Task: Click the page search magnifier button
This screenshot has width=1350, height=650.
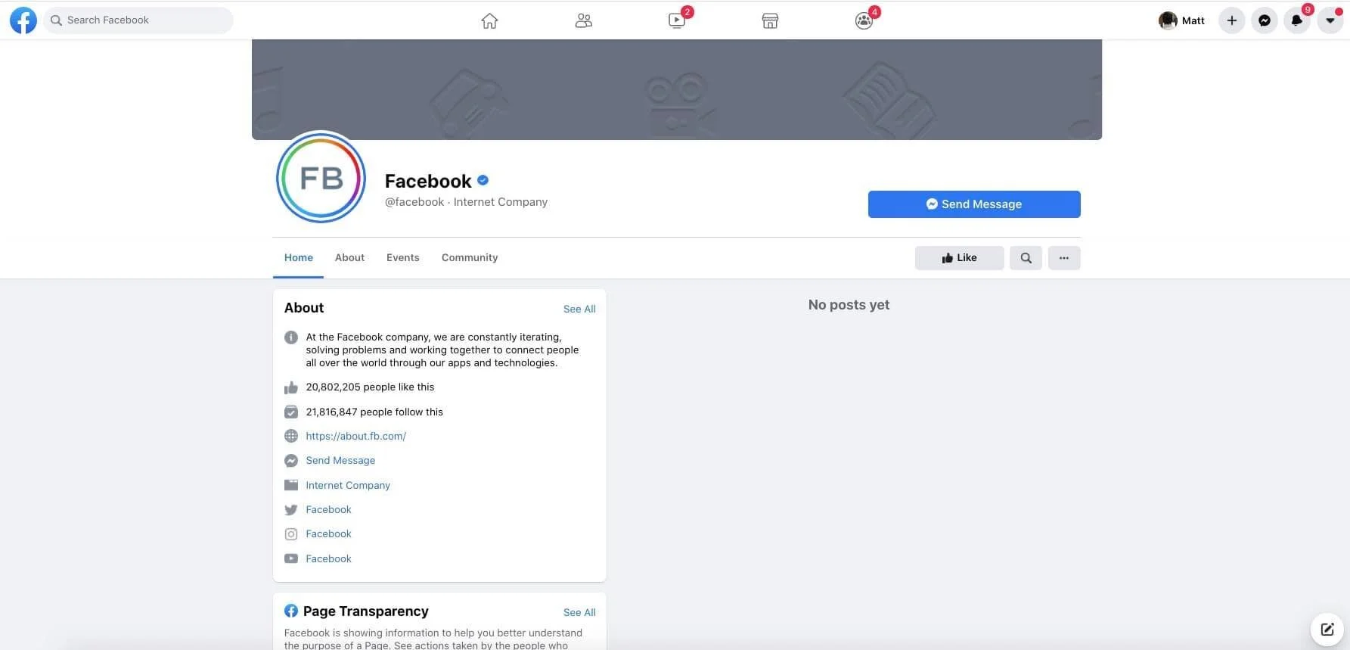Action: [x=1026, y=258]
